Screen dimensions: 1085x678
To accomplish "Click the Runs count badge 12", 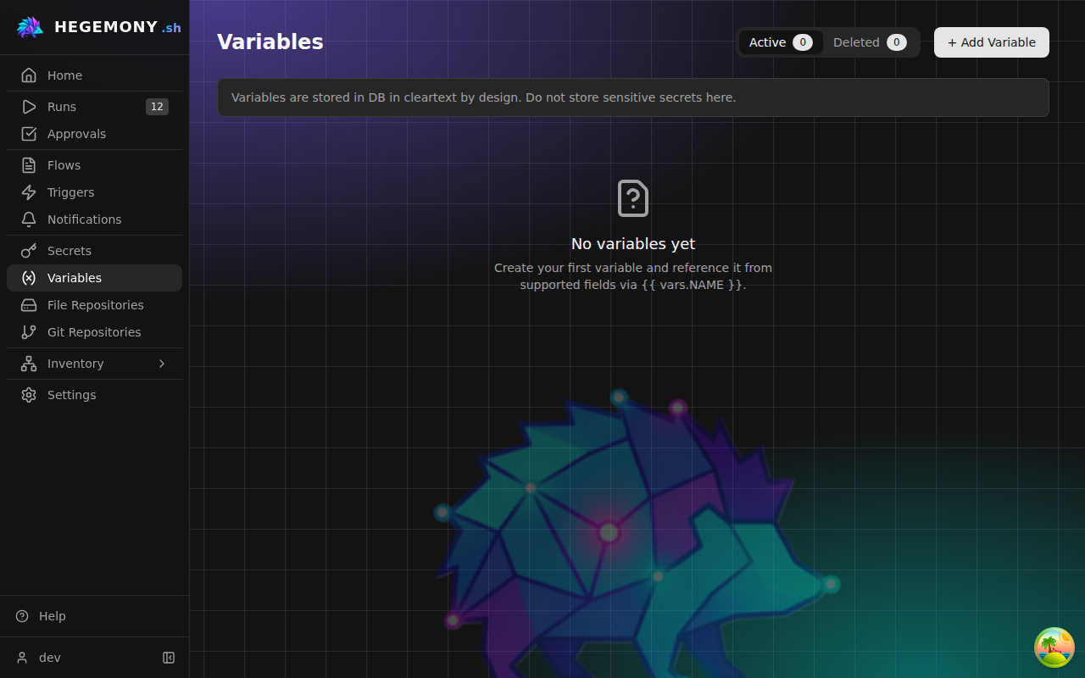I will [157, 107].
